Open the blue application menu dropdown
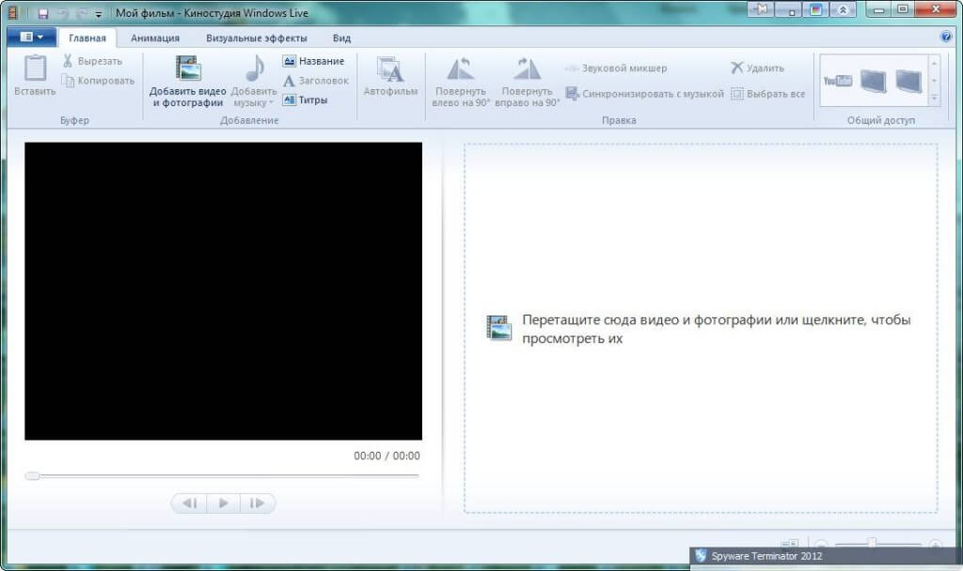963x571 pixels. tap(31, 38)
